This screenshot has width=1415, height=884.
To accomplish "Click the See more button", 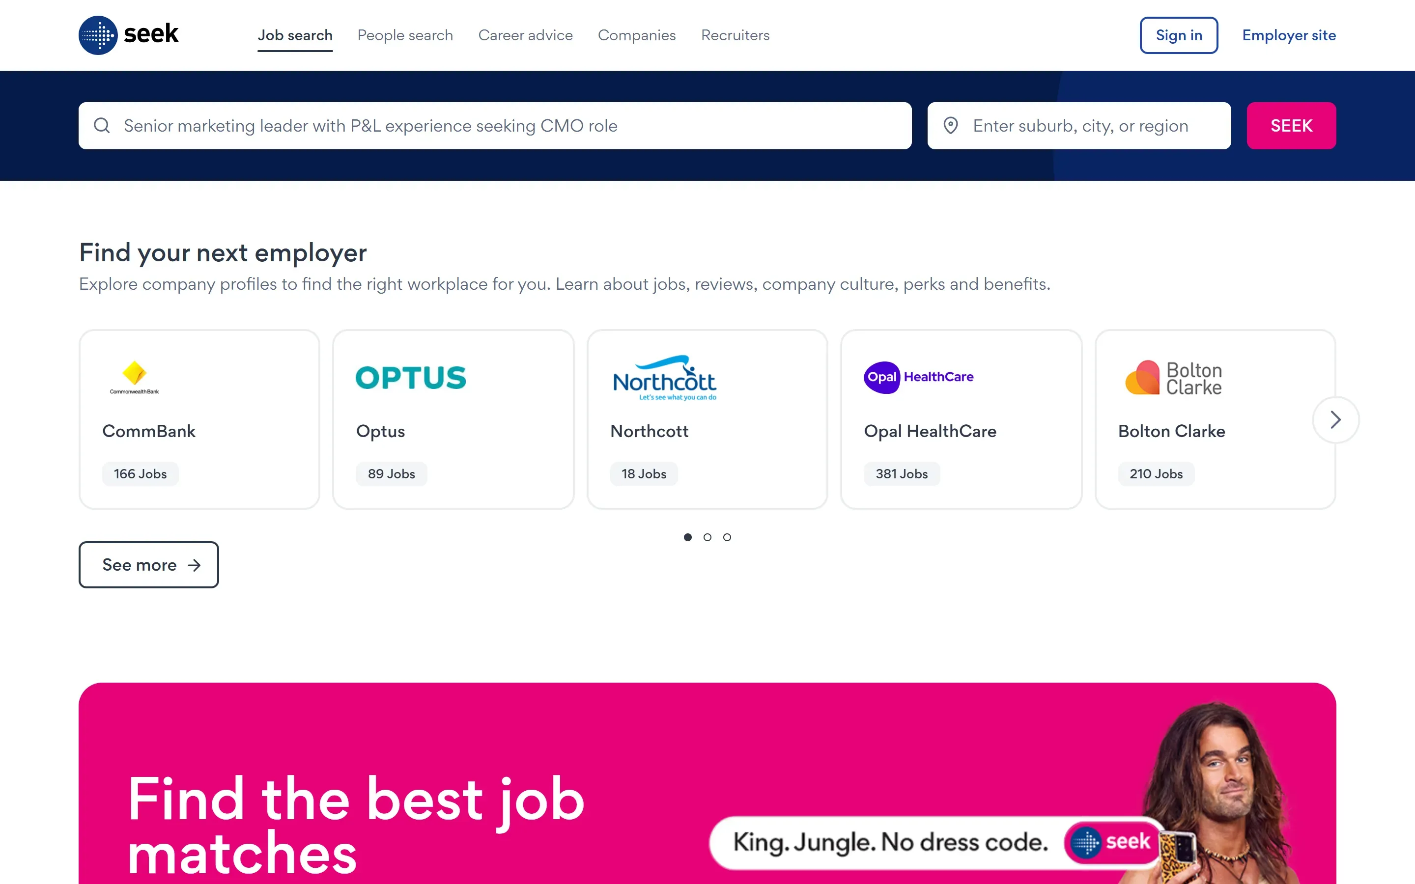I will [x=149, y=565].
